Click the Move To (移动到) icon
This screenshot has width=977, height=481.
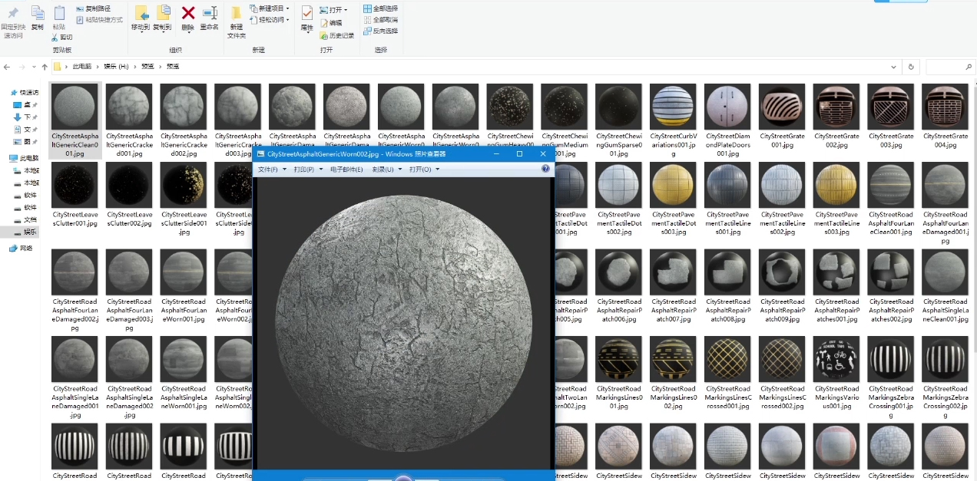tap(141, 13)
